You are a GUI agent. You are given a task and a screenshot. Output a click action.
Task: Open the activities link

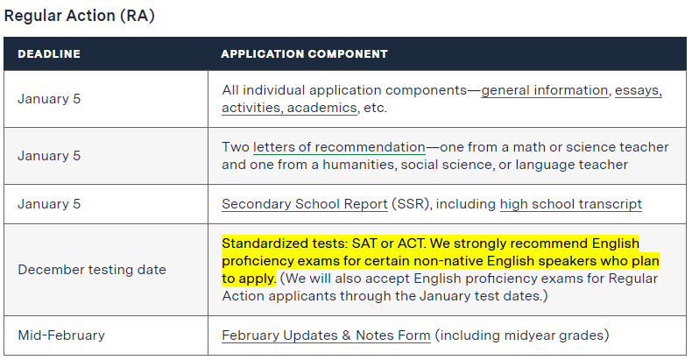[x=252, y=108]
